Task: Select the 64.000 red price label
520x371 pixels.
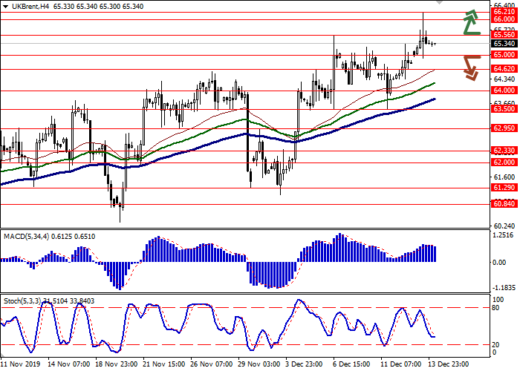Action: (504, 91)
